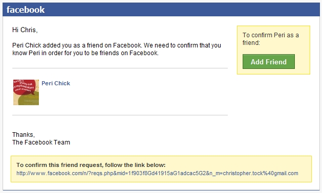Click the divider line above Peri Chick's profile
Image resolution: width=322 pixels, height=193 pixels.
coord(120,68)
